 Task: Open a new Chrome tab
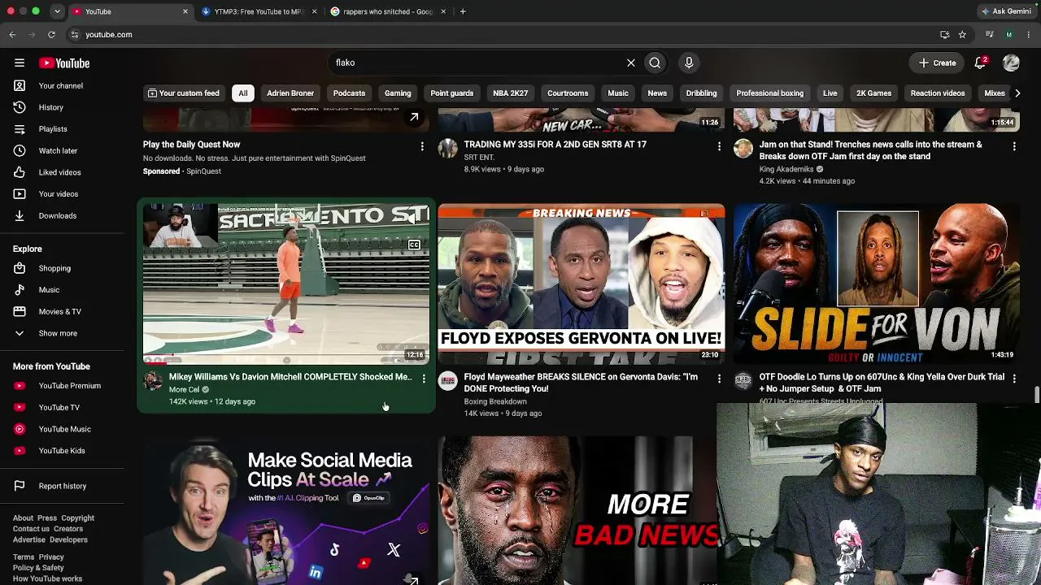click(463, 11)
